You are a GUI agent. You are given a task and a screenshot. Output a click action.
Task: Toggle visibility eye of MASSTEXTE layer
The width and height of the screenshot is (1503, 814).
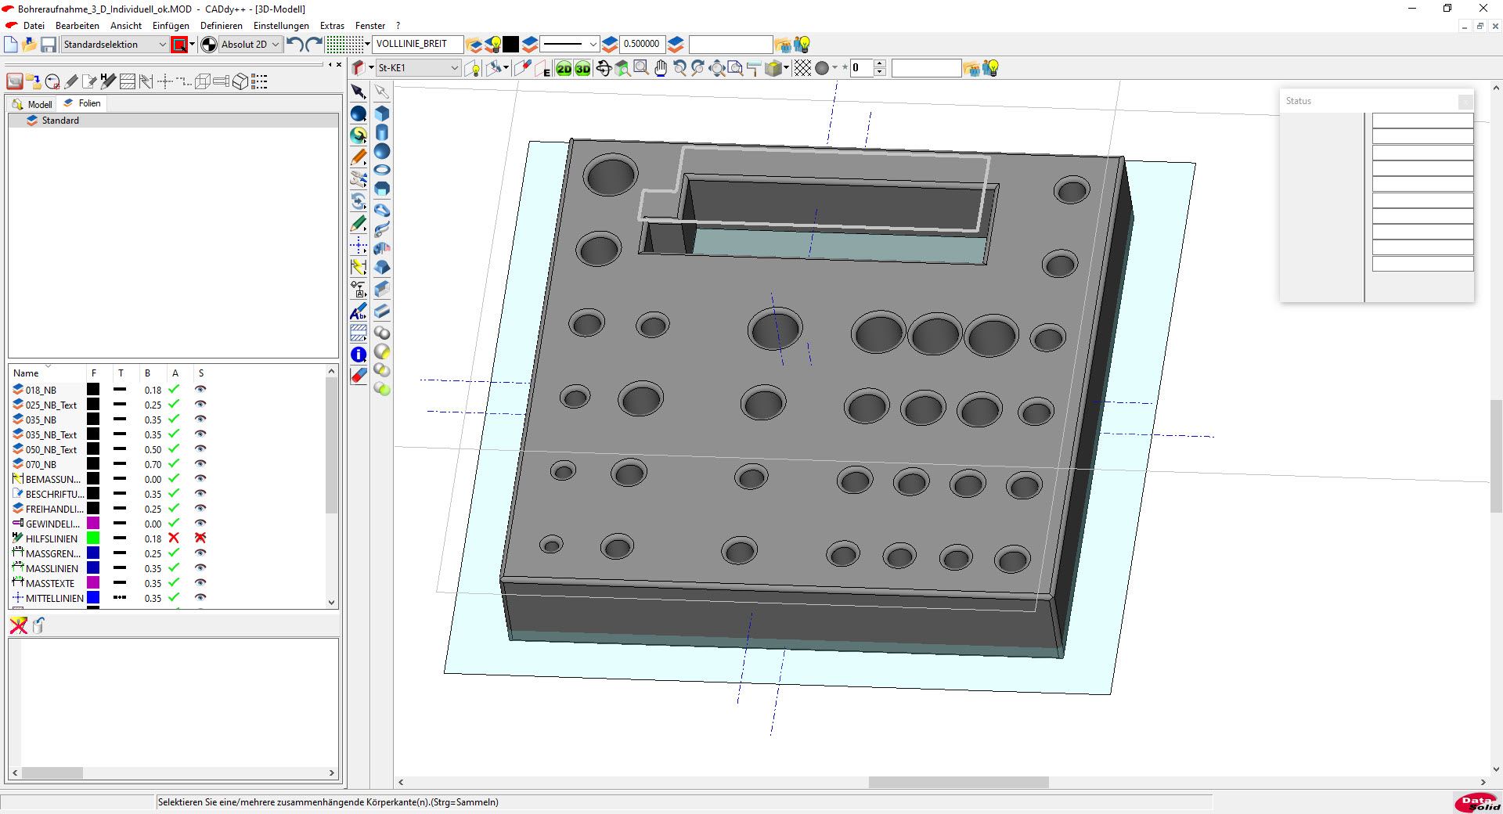200,582
